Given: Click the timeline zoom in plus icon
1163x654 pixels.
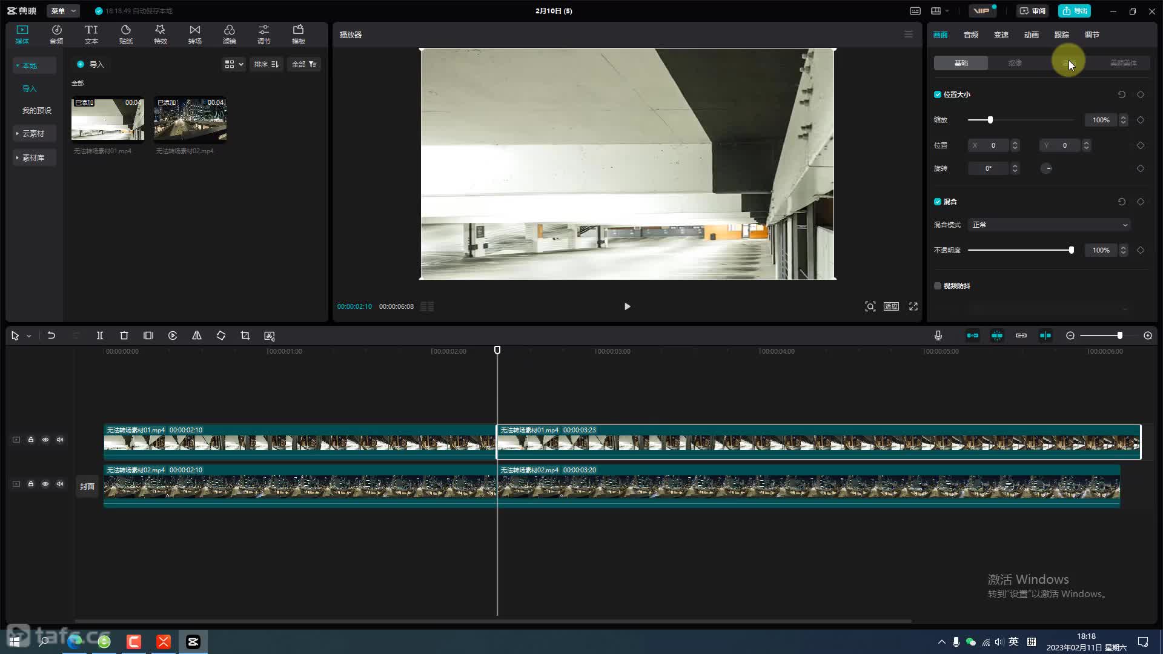Looking at the screenshot, I should point(1148,335).
